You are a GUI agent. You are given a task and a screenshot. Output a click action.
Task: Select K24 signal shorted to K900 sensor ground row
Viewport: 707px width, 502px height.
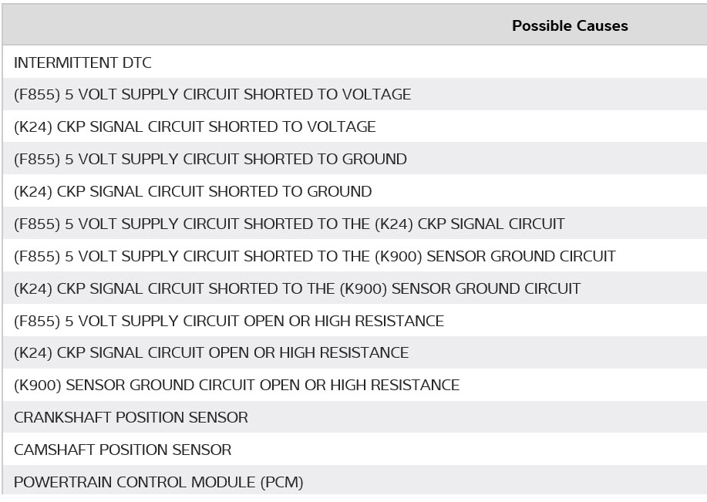297,289
